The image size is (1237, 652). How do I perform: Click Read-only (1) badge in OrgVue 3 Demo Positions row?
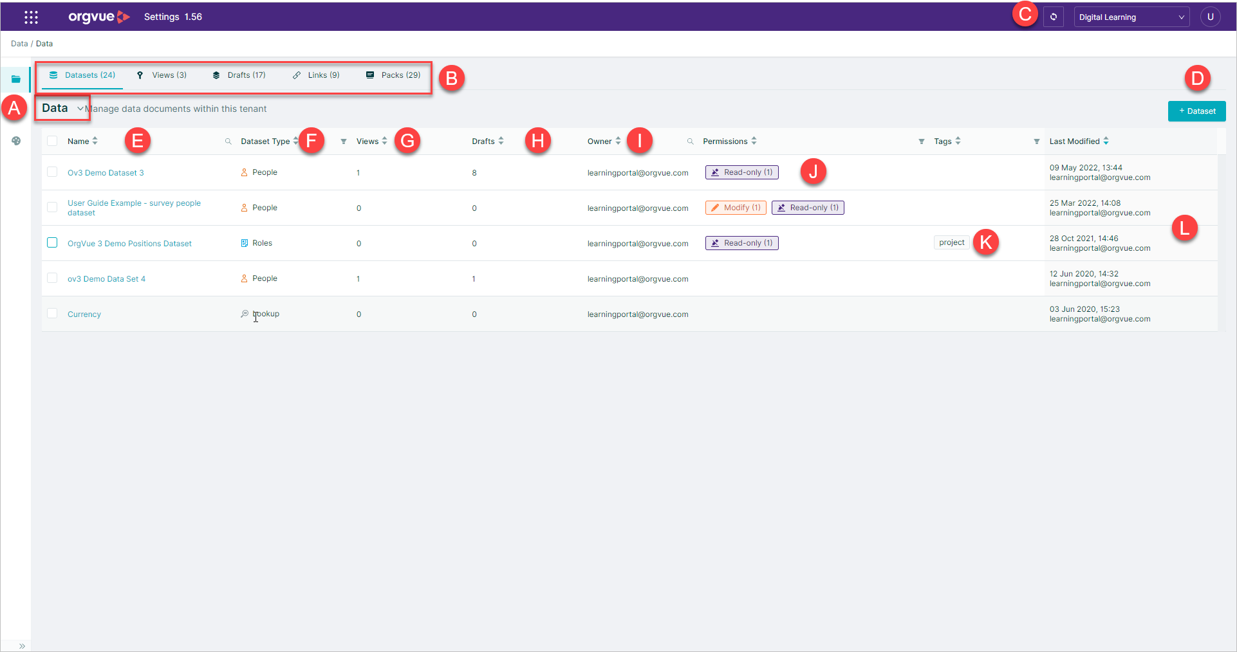741,243
